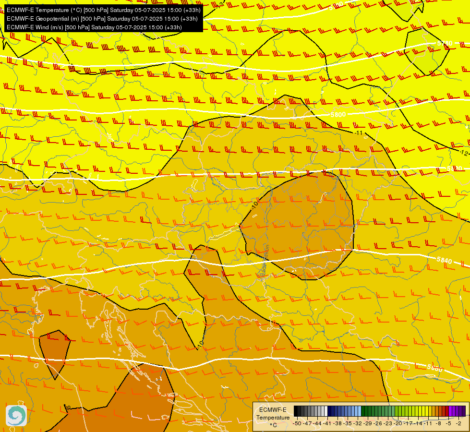Click the -35 value on the legend
Viewport: 470px width, 432px height.
click(347, 423)
